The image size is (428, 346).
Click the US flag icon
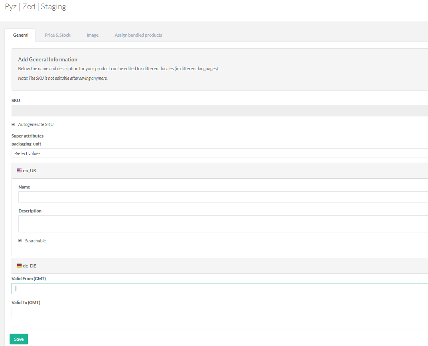[19, 170]
